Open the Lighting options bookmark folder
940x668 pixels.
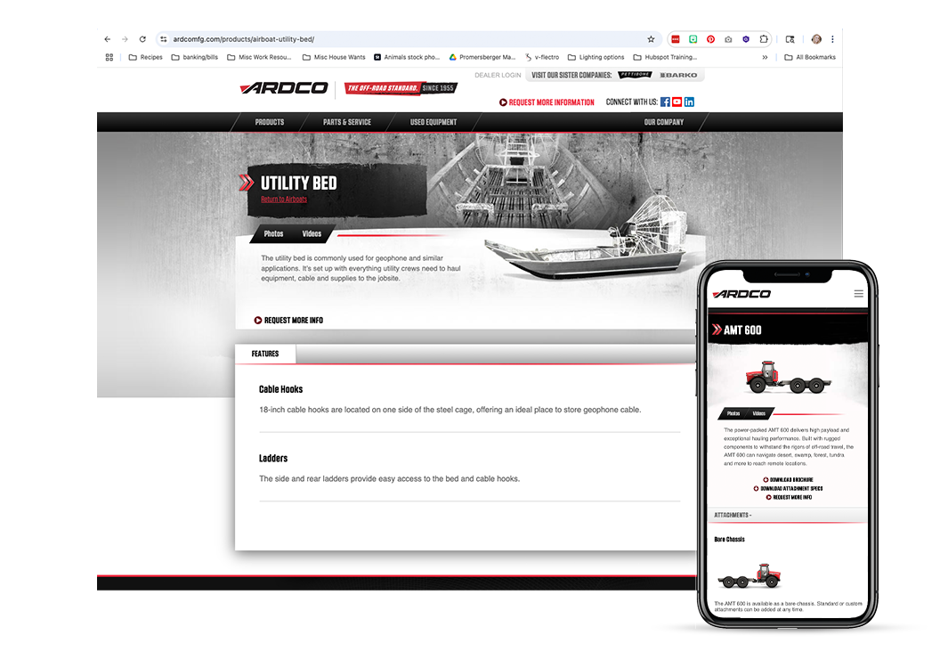pyautogui.click(x=596, y=57)
